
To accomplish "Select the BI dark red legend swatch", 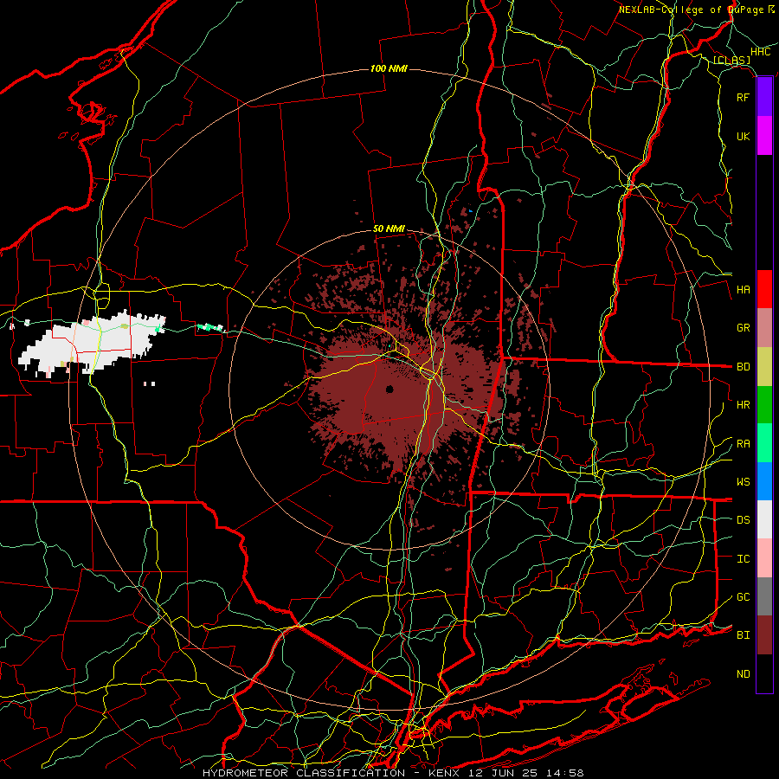I will (x=764, y=635).
